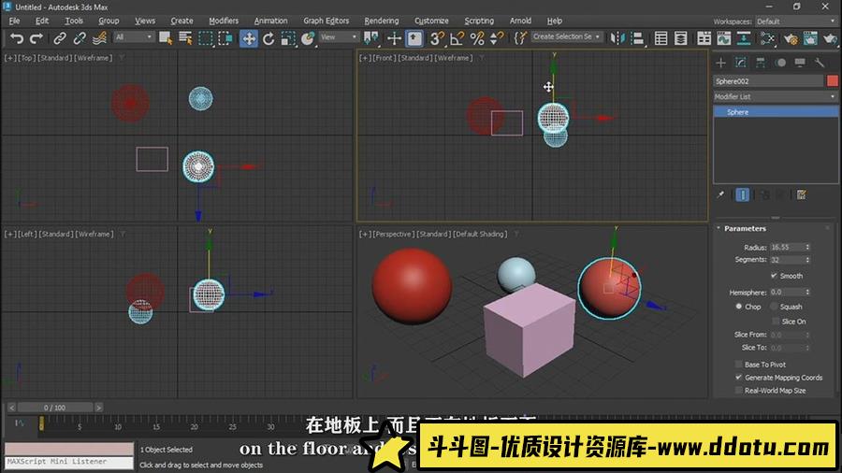The image size is (842, 473).
Task: Open the Arnold menu
Action: [x=520, y=21]
